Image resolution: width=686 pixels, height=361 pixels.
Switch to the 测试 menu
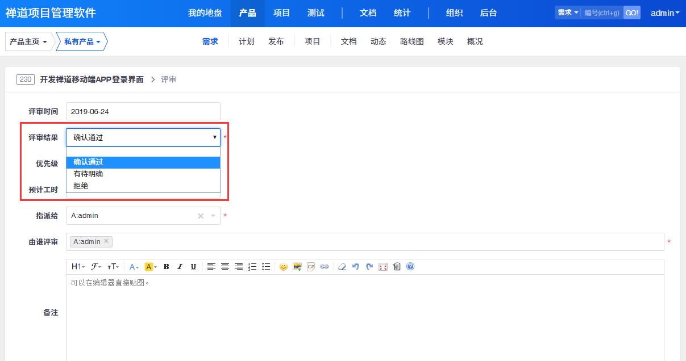[315, 12]
